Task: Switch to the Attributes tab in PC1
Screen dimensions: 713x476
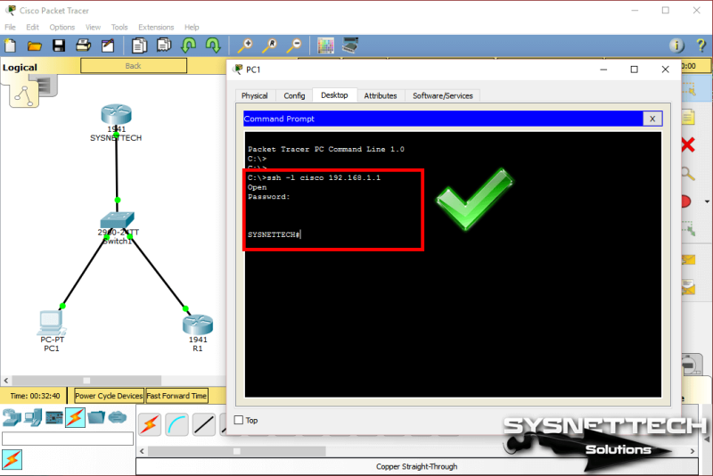Action: tap(381, 95)
